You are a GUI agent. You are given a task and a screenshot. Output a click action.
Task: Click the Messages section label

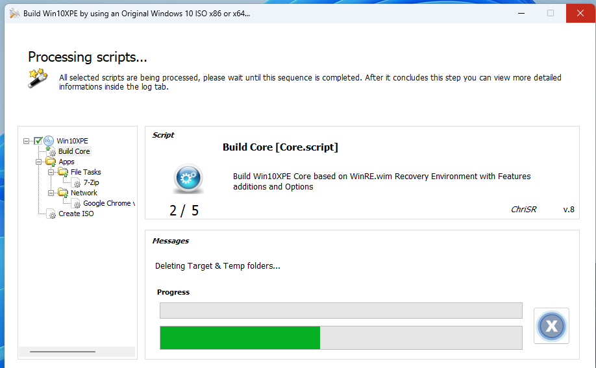(x=171, y=241)
